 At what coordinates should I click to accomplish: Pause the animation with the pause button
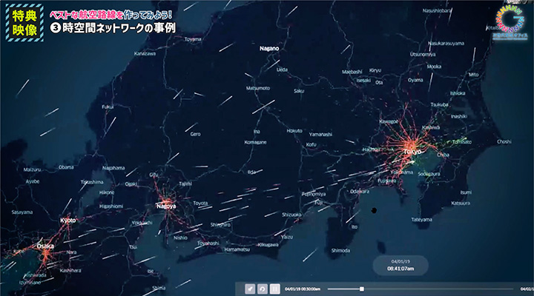click(274, 289)
